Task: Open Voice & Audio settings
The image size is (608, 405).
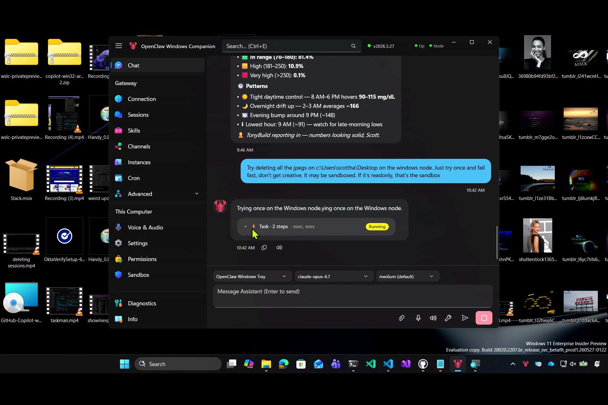Action: [x=158, y=227]
